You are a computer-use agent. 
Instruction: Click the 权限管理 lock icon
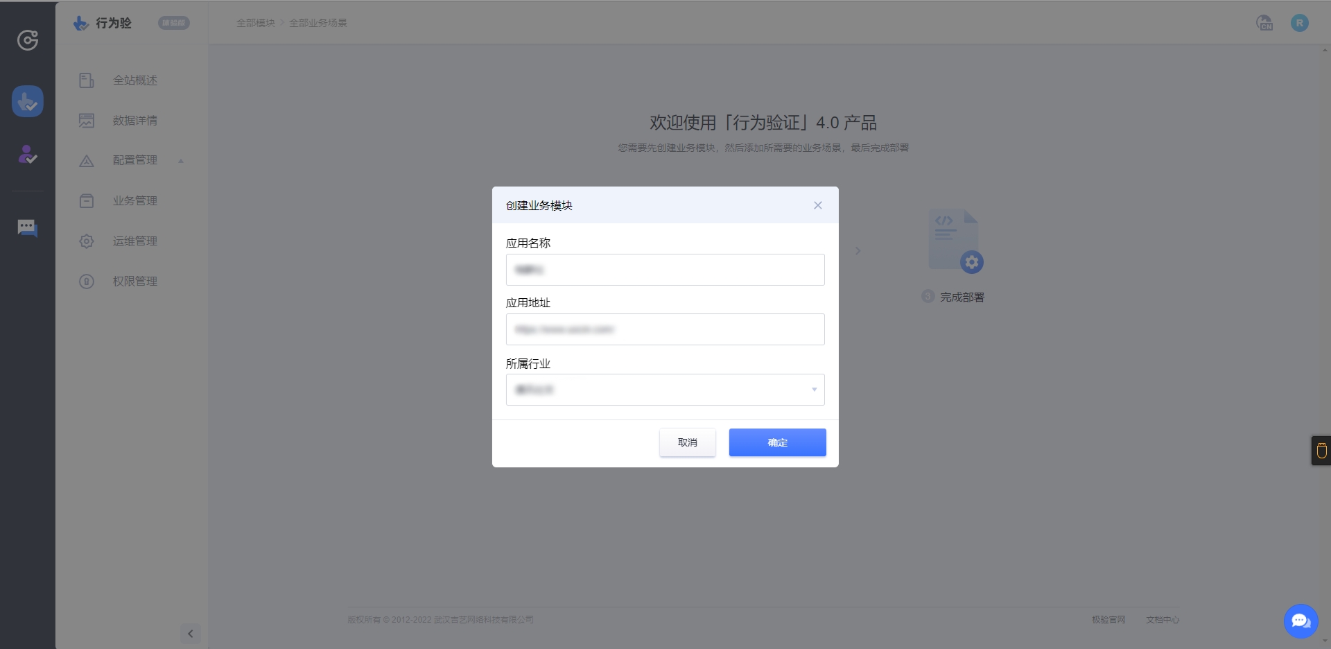tap(87, 282)
